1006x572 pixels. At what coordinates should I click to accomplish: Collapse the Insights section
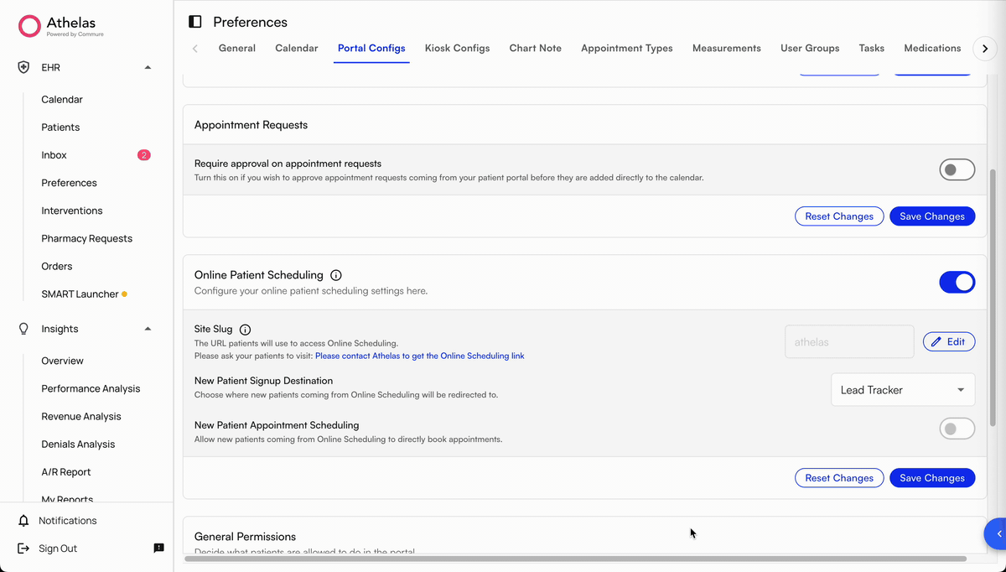(x=148, y=329)
